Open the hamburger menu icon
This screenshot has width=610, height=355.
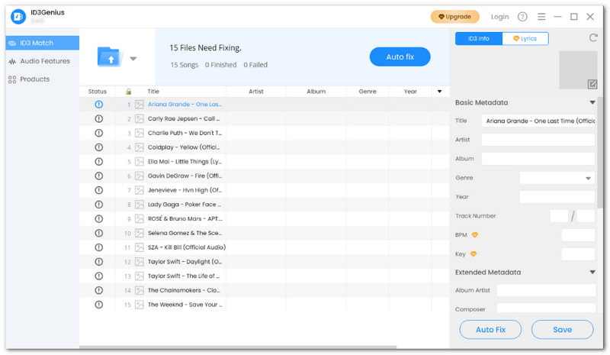pos(541,17)
